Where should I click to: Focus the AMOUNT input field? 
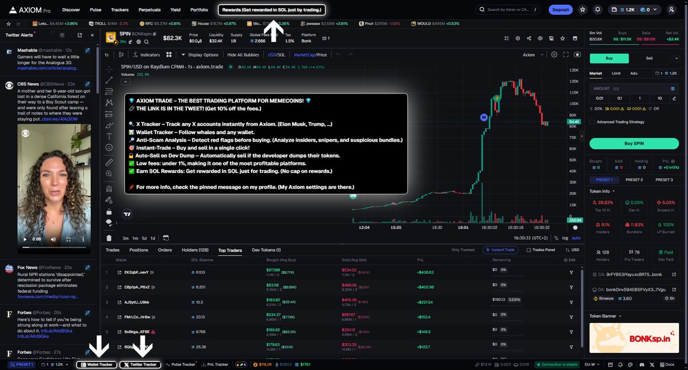(x=634, y=89)
